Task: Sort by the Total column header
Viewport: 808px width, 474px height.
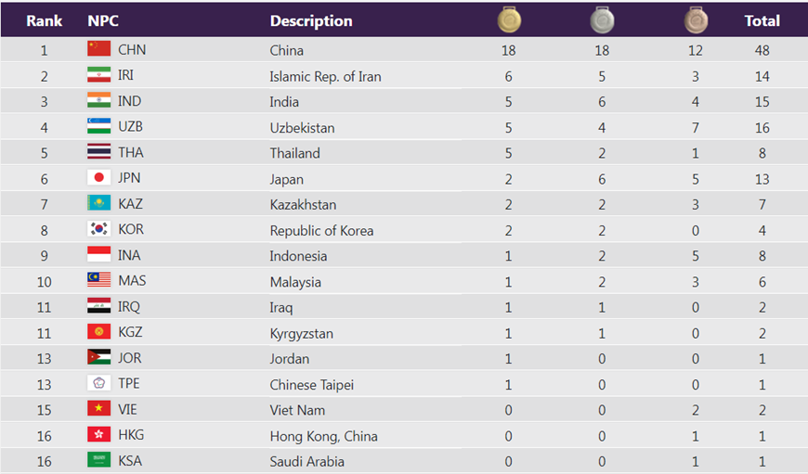Action: [x=762, y=20]
